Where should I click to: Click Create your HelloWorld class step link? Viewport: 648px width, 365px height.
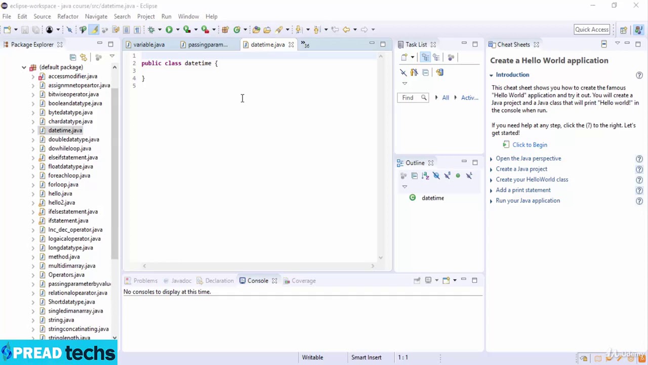532,179
